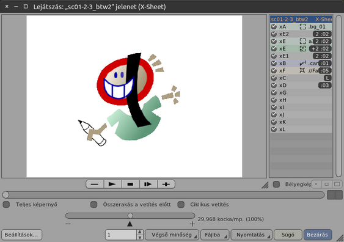Viewport: 344px width, 242px height.
Task: Select the sc01-2-3_btw2 X-Sheet header row
Action: point(301,20)
